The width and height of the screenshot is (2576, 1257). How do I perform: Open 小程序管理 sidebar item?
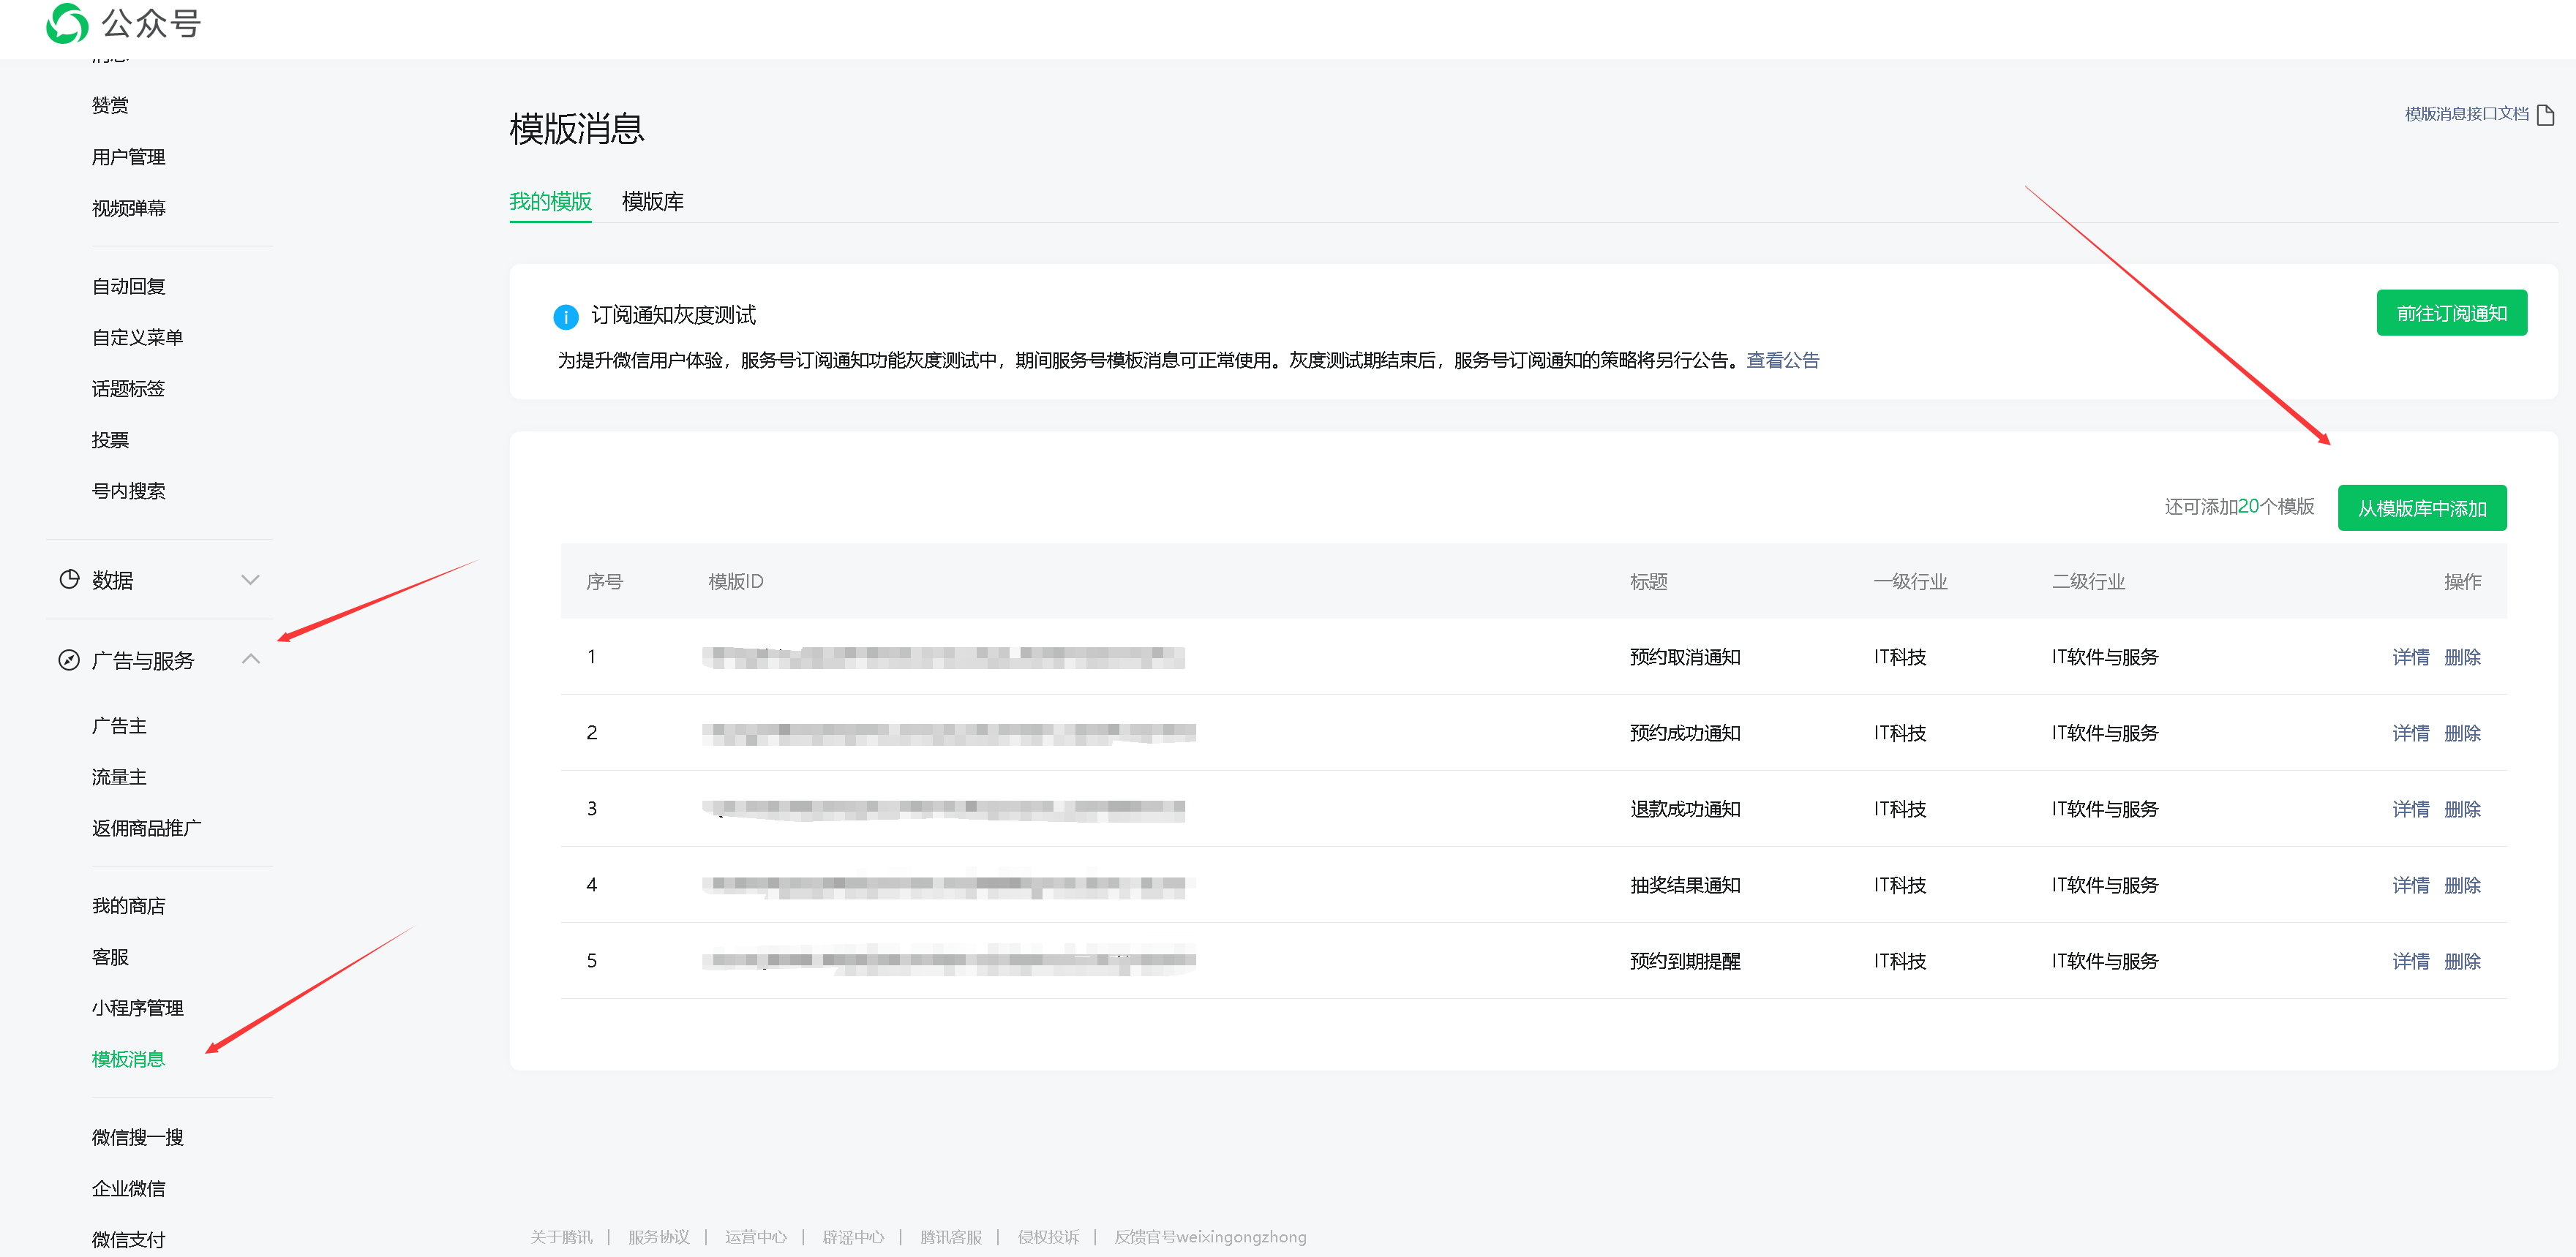pos(137,1008)
